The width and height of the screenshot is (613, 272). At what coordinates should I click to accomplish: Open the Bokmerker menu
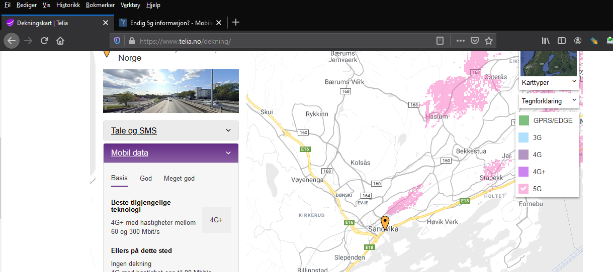[x=101, y=5]
